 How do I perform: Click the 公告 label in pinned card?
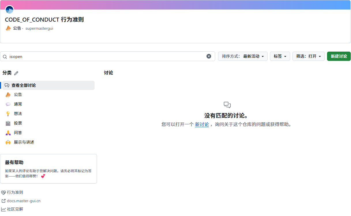click(17, 28)
